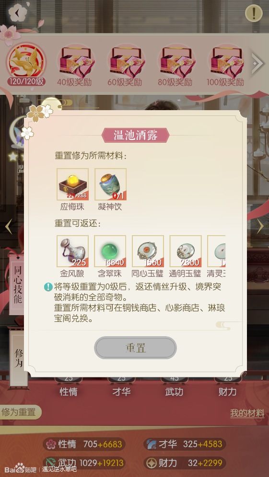This screenshot has height=477, width=269.
Task: Open the exclamation info icon
Action: 254,13
